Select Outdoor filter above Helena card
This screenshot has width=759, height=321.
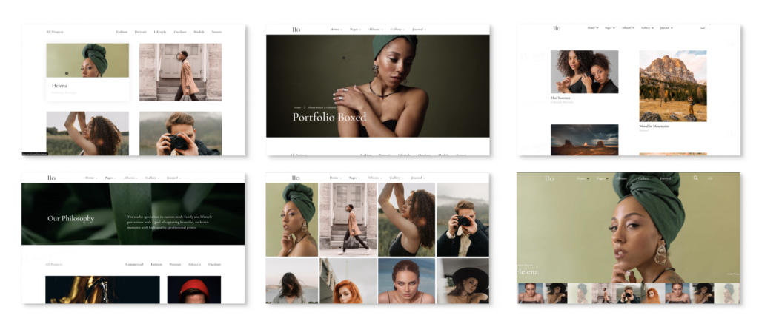180,32
